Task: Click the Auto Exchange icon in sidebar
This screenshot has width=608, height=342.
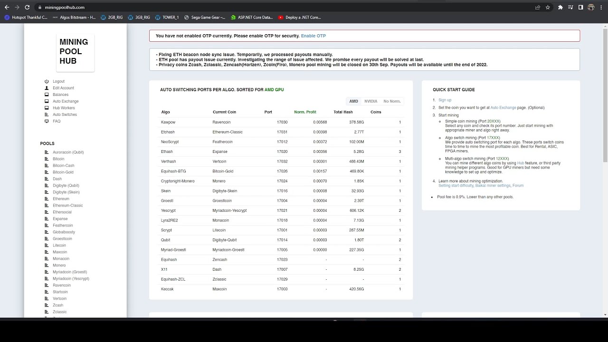Action: [x=47, y=101]
